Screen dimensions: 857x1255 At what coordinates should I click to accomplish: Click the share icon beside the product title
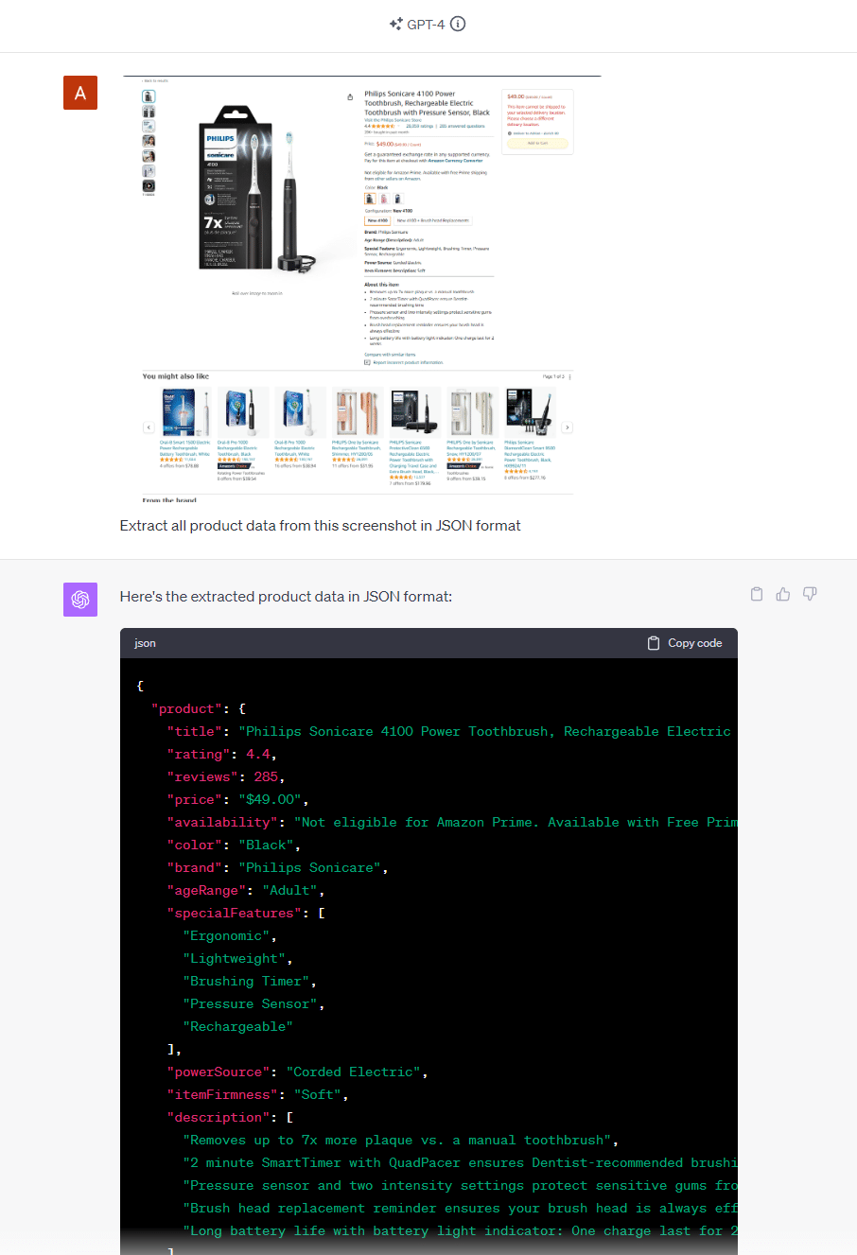[x=351, y=96]
